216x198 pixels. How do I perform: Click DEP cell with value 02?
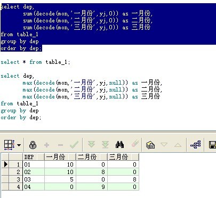click(34, 172)
